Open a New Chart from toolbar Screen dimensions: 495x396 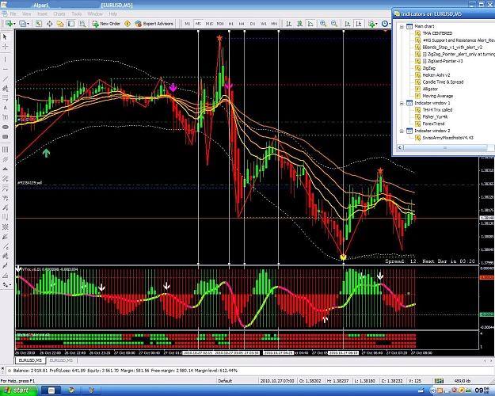9,24
